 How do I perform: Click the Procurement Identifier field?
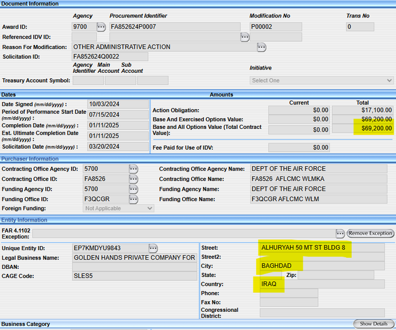pos(174,27)
